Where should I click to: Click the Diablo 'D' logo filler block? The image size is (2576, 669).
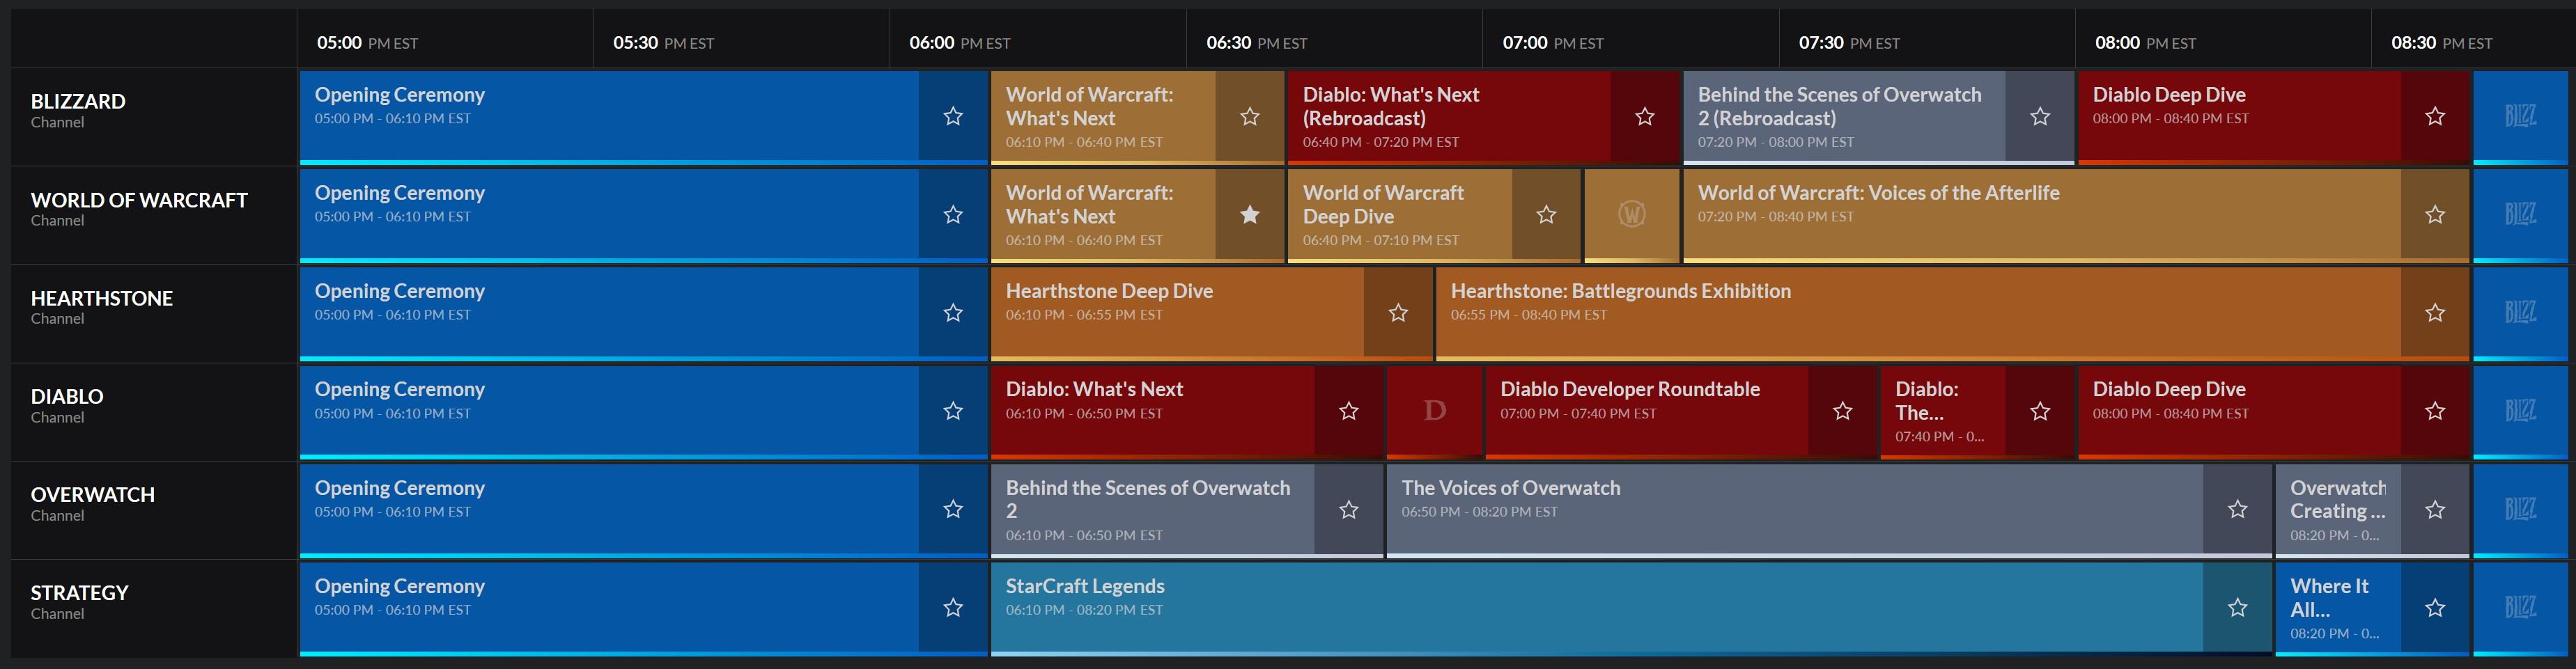[x=1434, y=411]
